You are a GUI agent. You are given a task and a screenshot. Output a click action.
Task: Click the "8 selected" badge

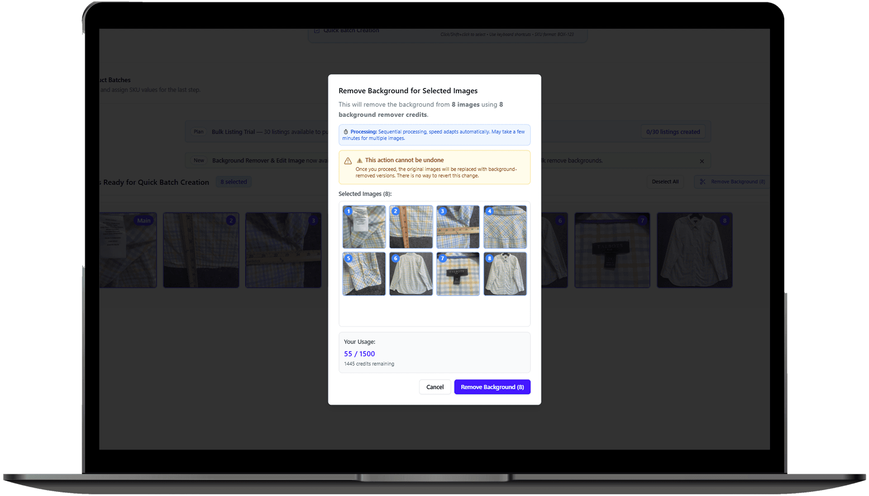233,181
